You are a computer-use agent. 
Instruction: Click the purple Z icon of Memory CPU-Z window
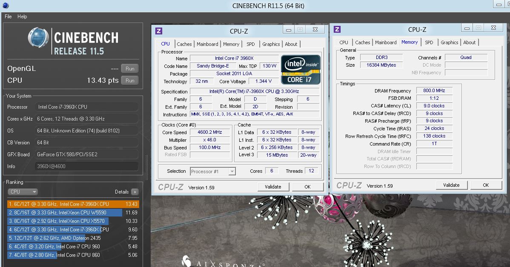[x=337, y=29]
